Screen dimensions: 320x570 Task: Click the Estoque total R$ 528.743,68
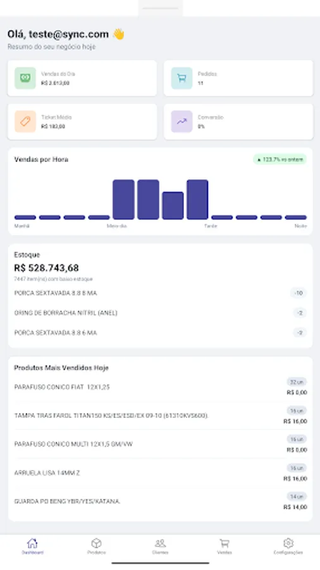click(46, 268)
